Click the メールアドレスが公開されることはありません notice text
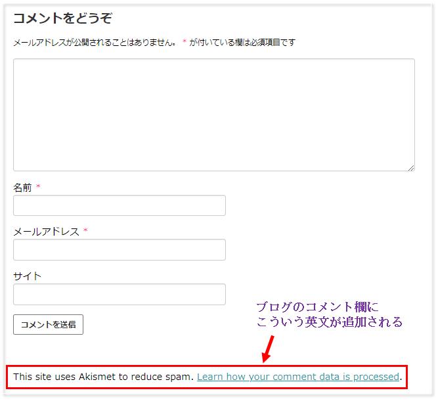The image size is (438, 401). [95, 43]
